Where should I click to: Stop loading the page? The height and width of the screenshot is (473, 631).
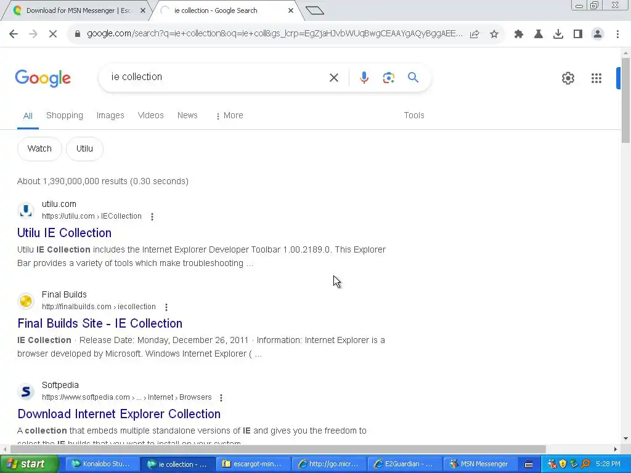(x=53, y=34)
